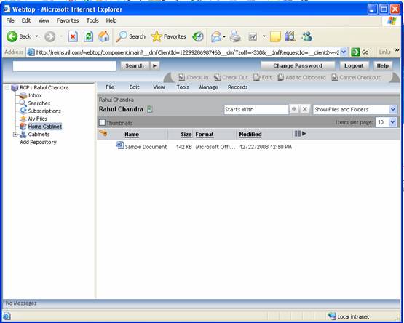Click the Webtop search text field
404x323 pixels.
tap(64, 66)
